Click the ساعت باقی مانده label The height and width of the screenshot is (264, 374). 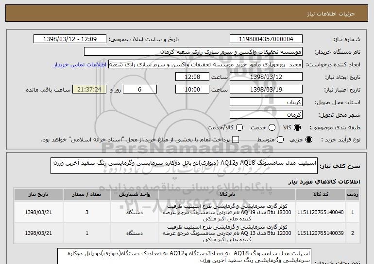click(48, 90)
